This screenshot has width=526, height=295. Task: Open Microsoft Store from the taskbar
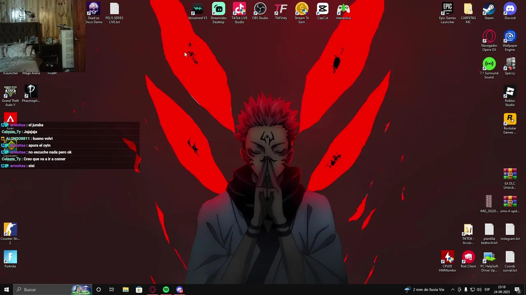coord(139,290)
